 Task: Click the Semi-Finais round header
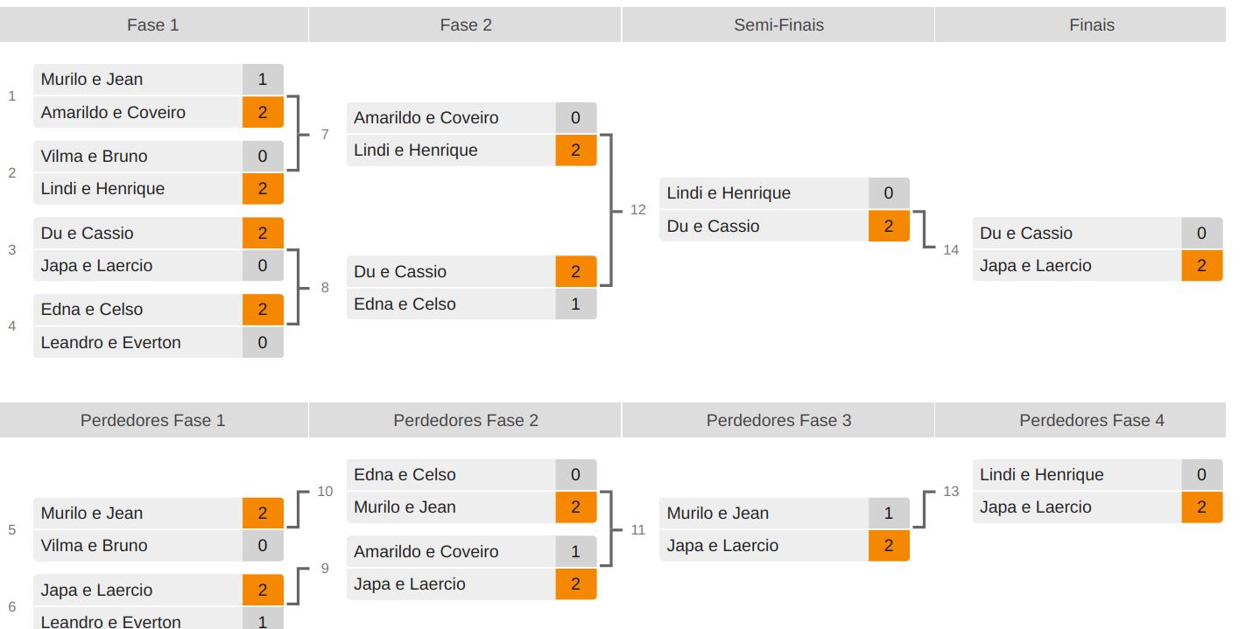pyautogui.click(x=778, y=24)
